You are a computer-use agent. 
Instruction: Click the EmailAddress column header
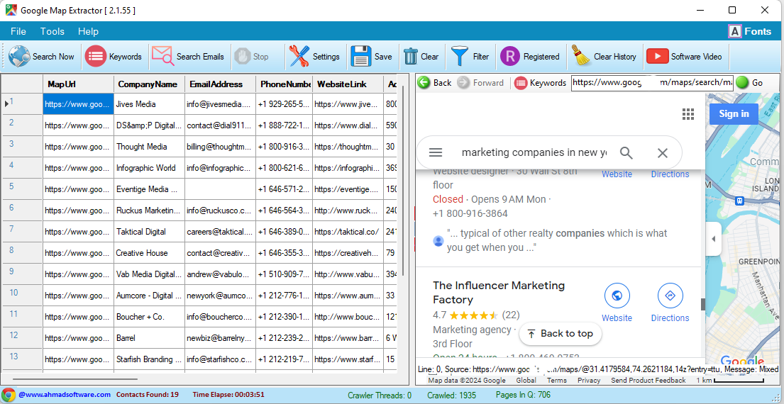coord(220,84)
